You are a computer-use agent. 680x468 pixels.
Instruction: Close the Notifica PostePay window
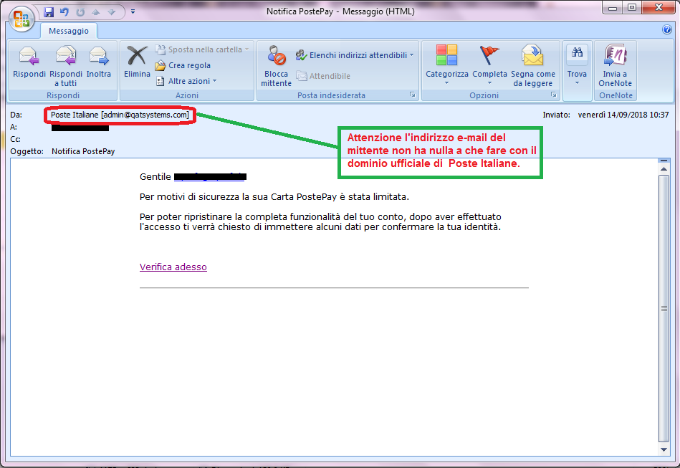click(659, 8)
